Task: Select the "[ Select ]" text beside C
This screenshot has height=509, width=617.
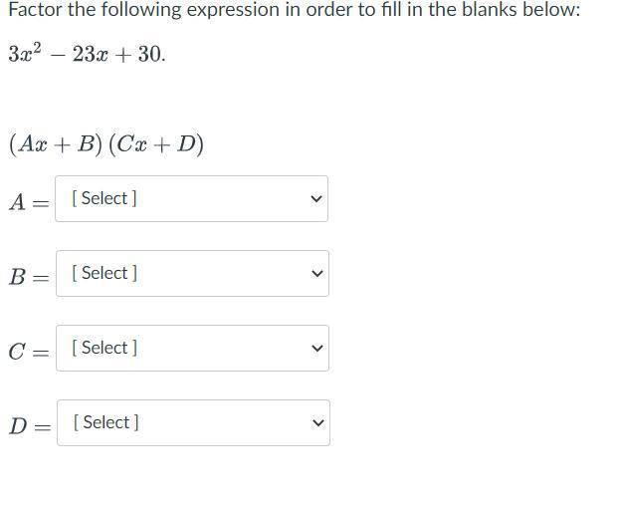Action: click(104, 349)
